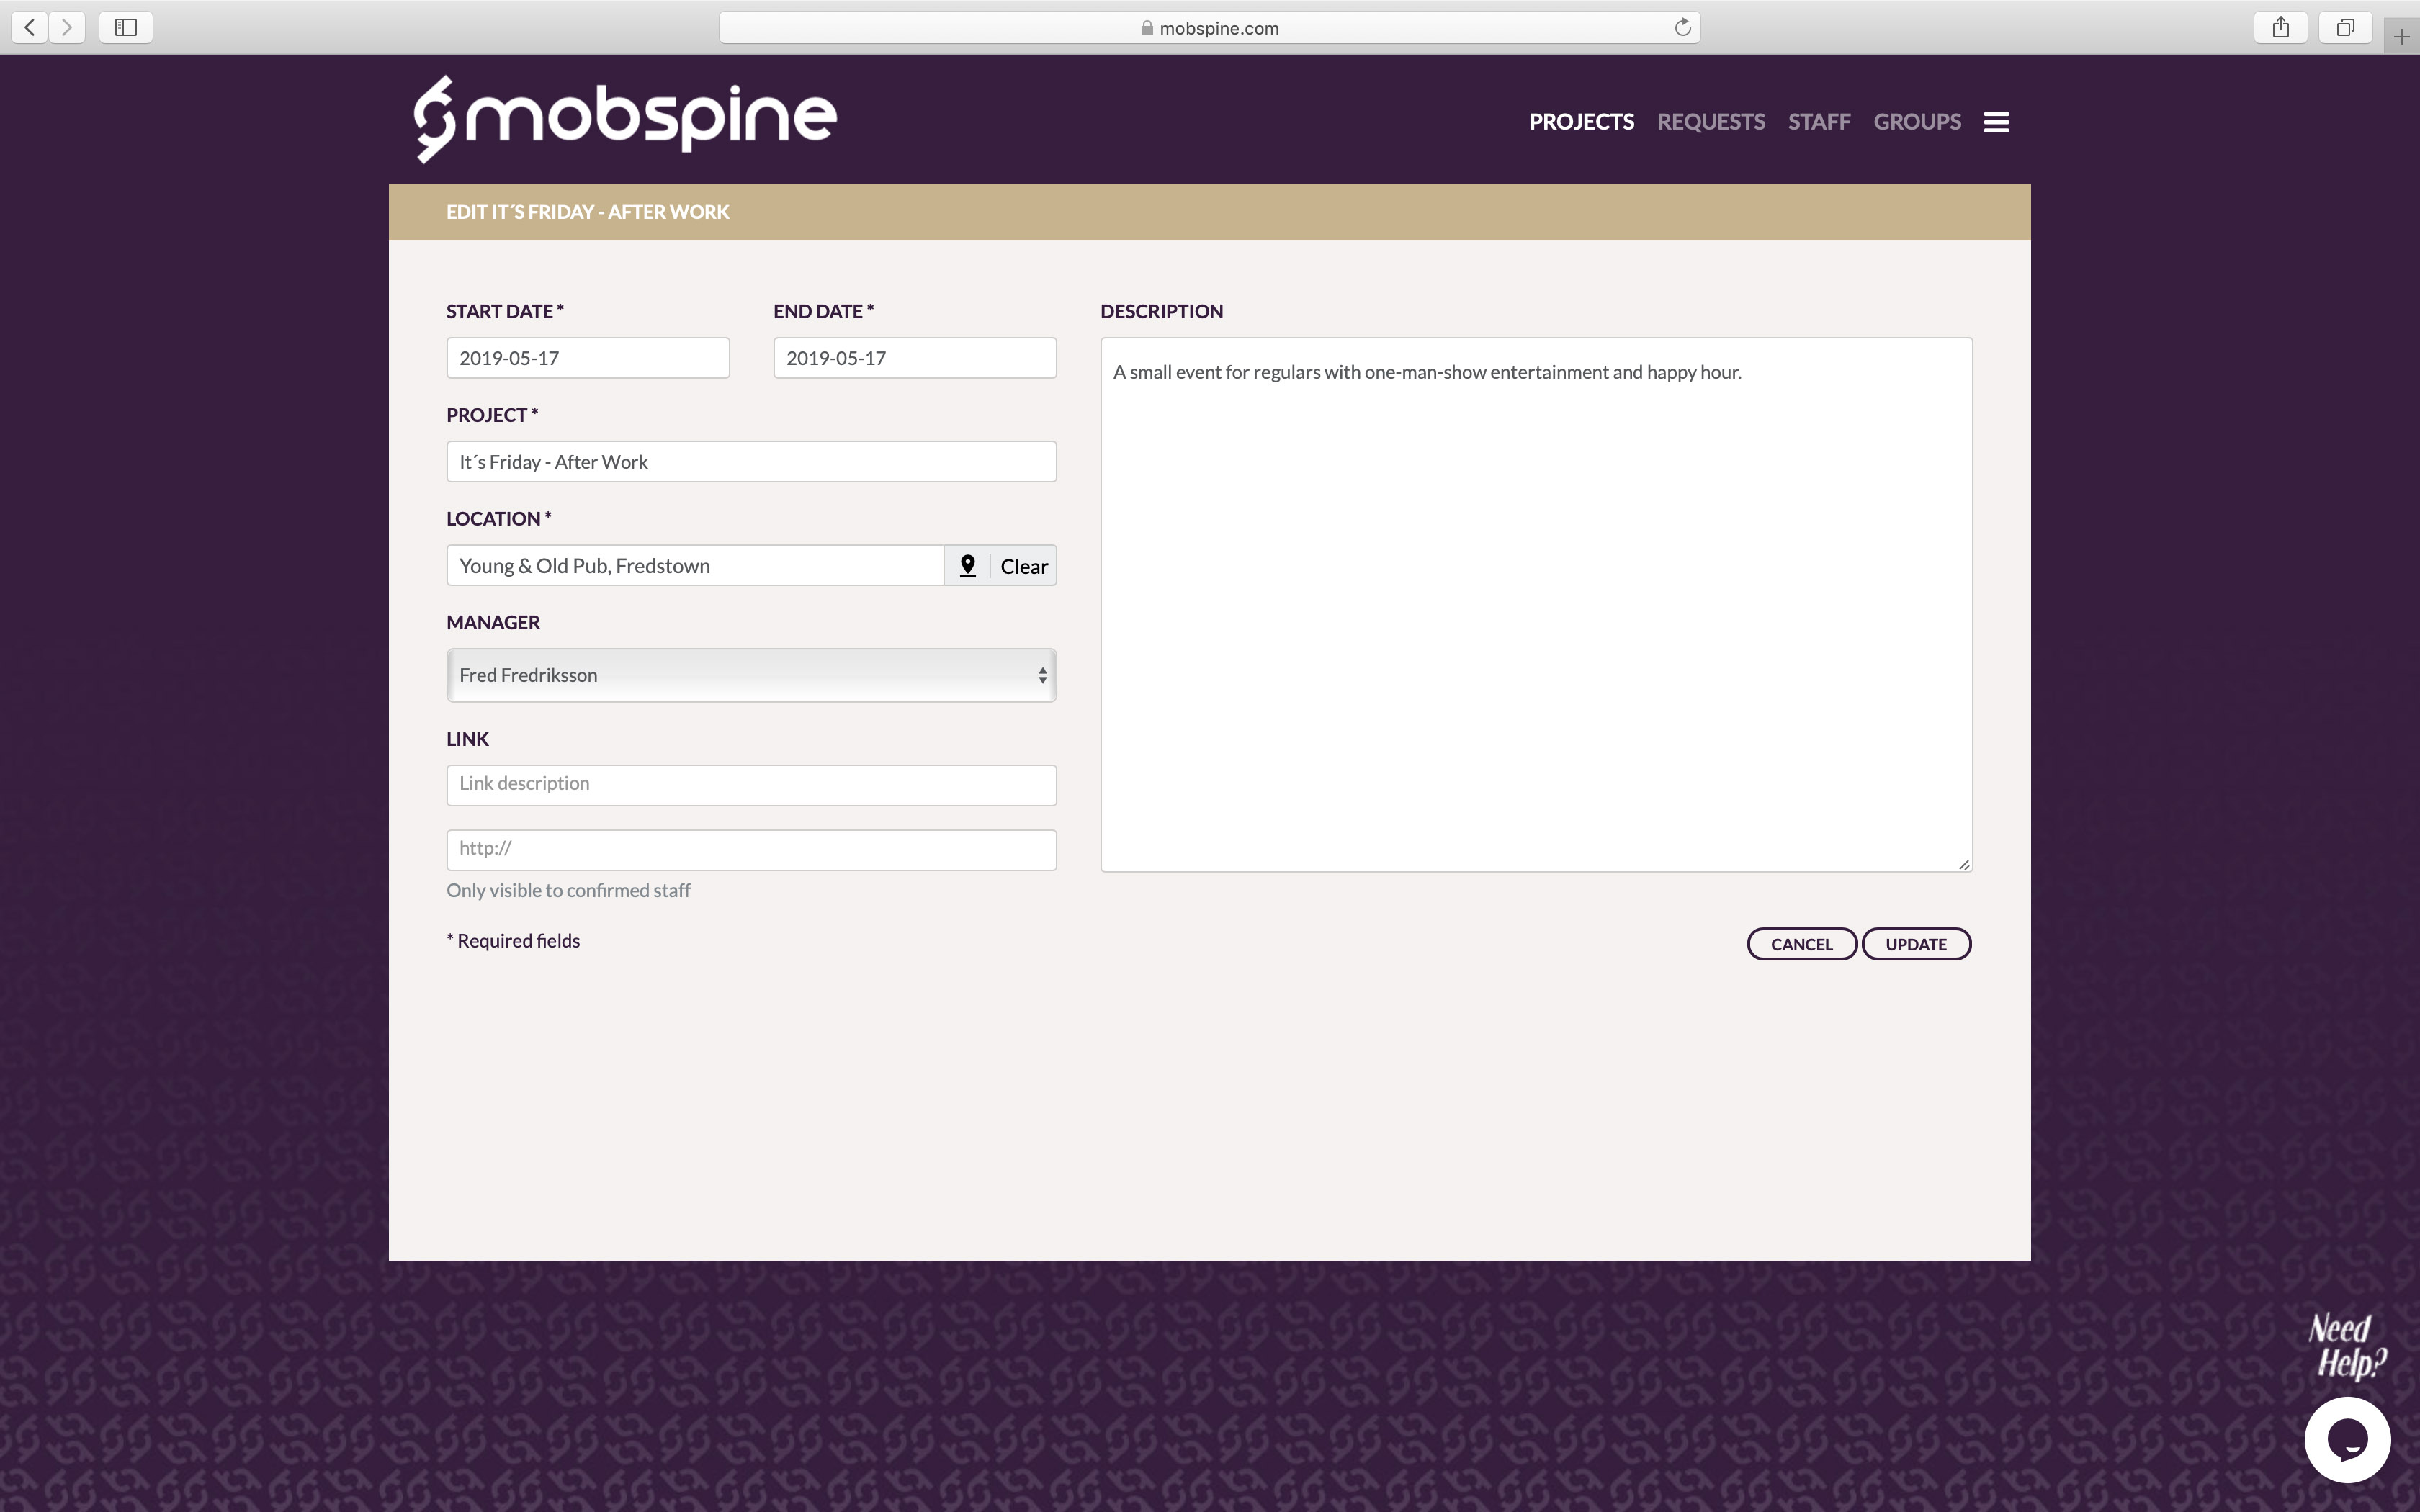Click the browser back arrow
This screenshot has height=1512, width=2420.
[x=29, y=27]
